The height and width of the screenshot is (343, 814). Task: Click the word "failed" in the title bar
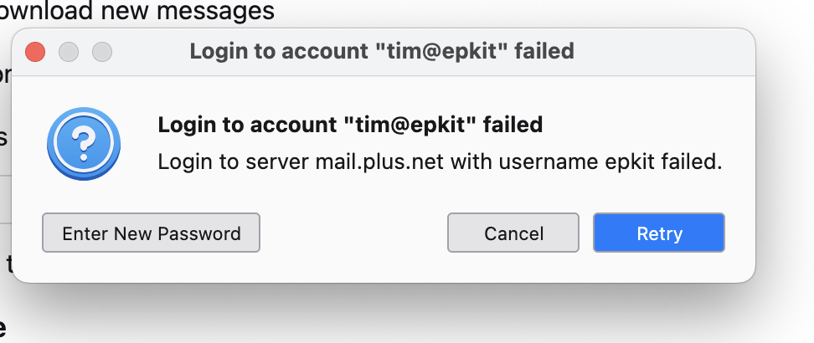pyautogui.click(x=544, y=51)
